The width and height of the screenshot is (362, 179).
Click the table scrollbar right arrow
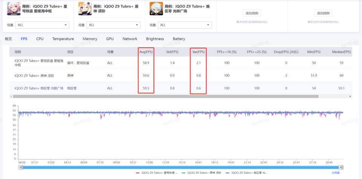(x=350, y=96)
